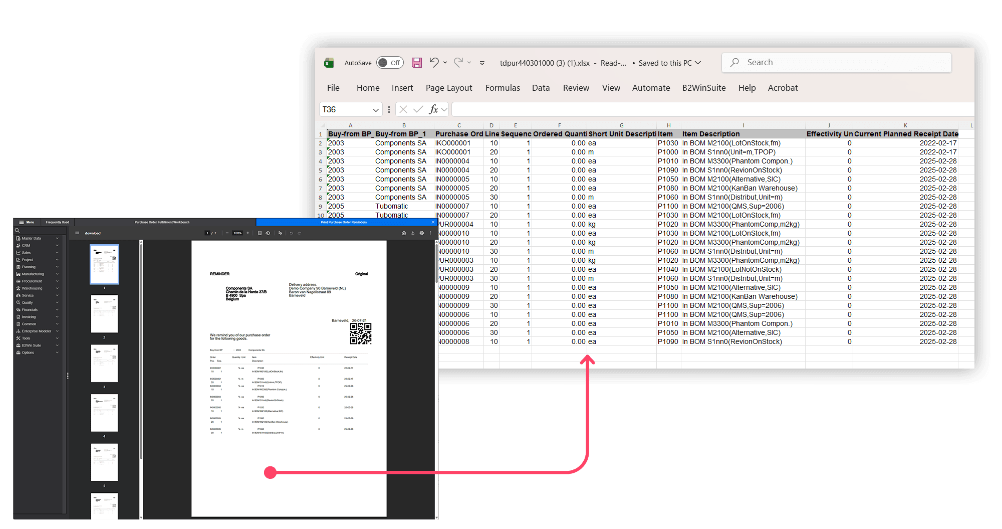Select PDF page 4 thumbnail
This screenshot has width=1002, height=529.
[104, 413]
